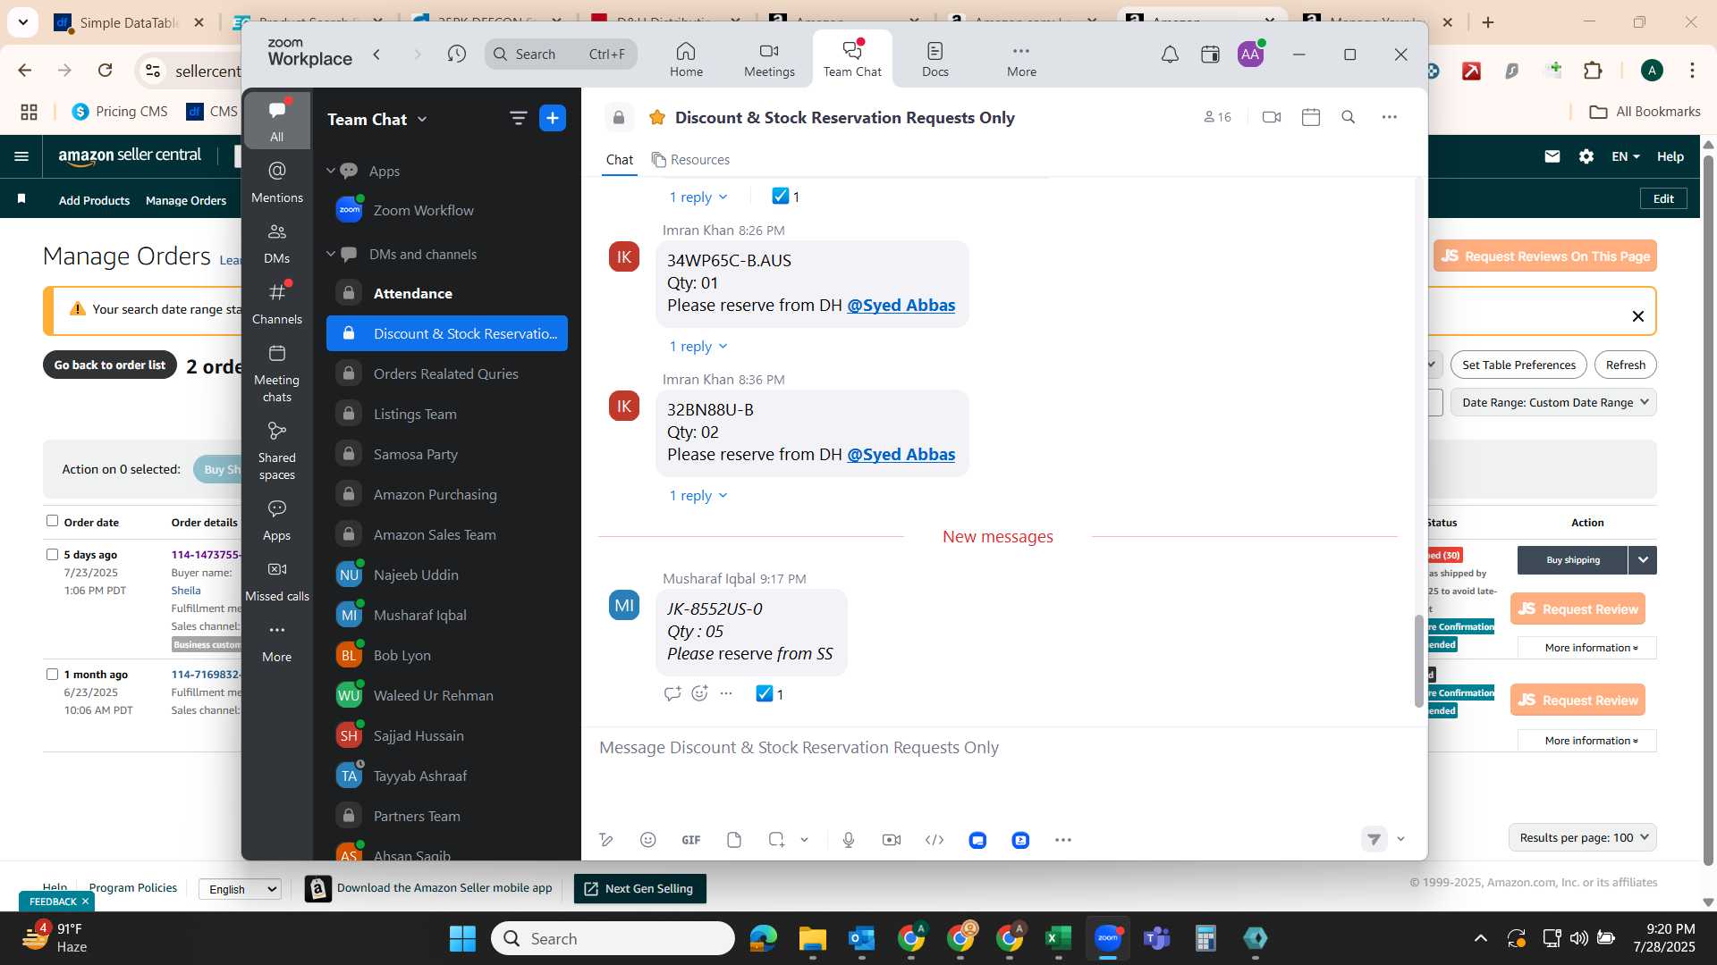Image resolution: width=1717 pixels, height=965 pixels.
Task: Toggle checkmark reaction on Musharaf's message
Action: click(x=770, y=693)
